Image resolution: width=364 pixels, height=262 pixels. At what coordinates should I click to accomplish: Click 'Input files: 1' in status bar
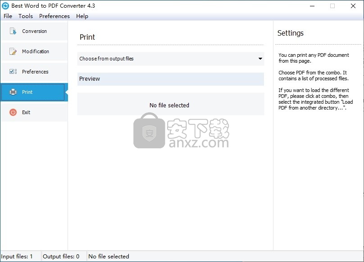pyautogui.click(x=17, y=257)
